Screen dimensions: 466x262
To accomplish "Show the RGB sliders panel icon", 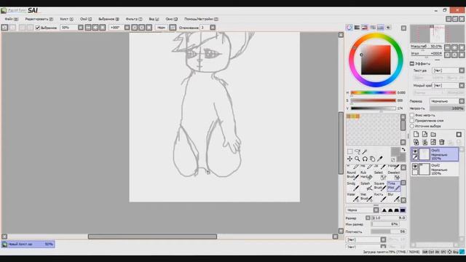I will point(357,28).
